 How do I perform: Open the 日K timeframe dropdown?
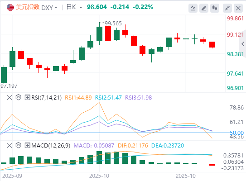(x=74, y=7)
